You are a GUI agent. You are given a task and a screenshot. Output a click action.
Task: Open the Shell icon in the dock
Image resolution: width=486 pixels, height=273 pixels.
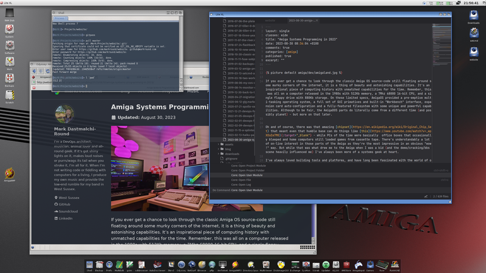[x=89, y=264]
